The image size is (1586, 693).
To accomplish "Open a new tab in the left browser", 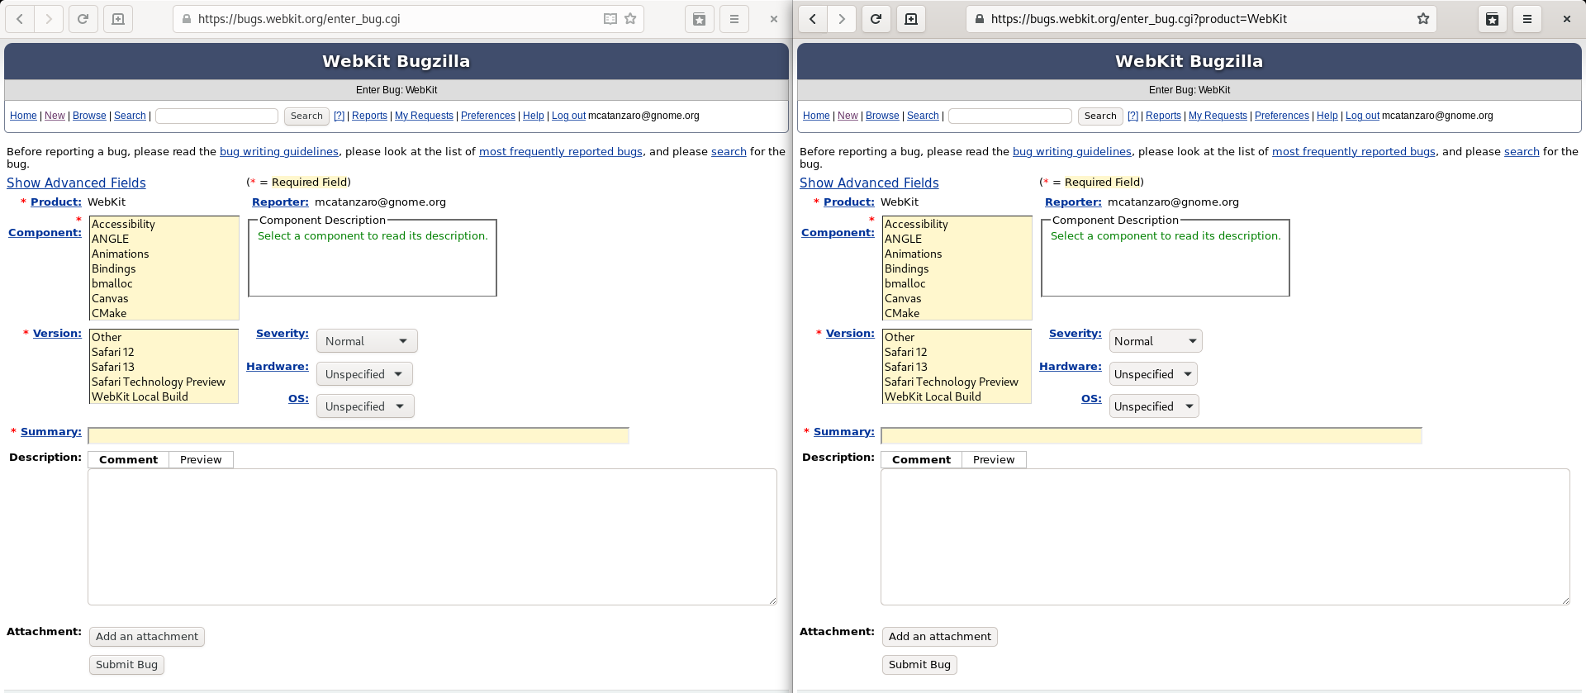I will pos(118,19).
